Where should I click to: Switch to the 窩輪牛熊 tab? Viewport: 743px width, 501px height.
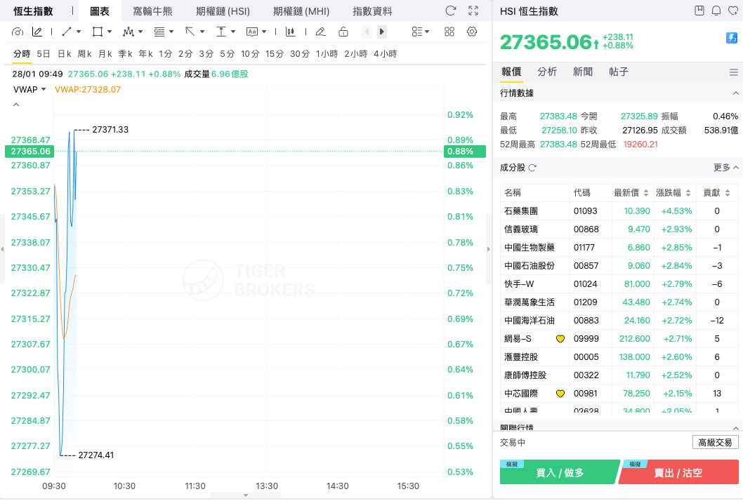(x=152, y=11)
